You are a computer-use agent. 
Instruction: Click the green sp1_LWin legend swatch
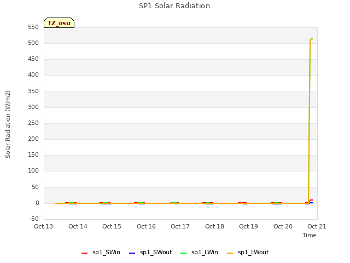pyautogui.click(x=183, y=253)
